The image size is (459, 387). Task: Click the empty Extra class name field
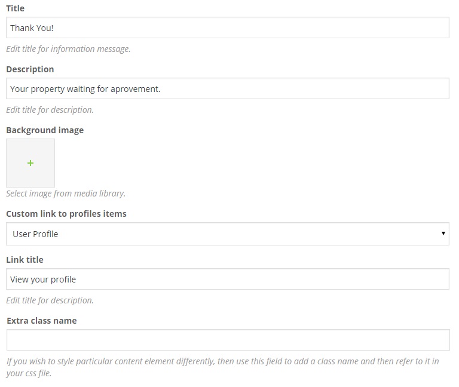pos(228,340)
